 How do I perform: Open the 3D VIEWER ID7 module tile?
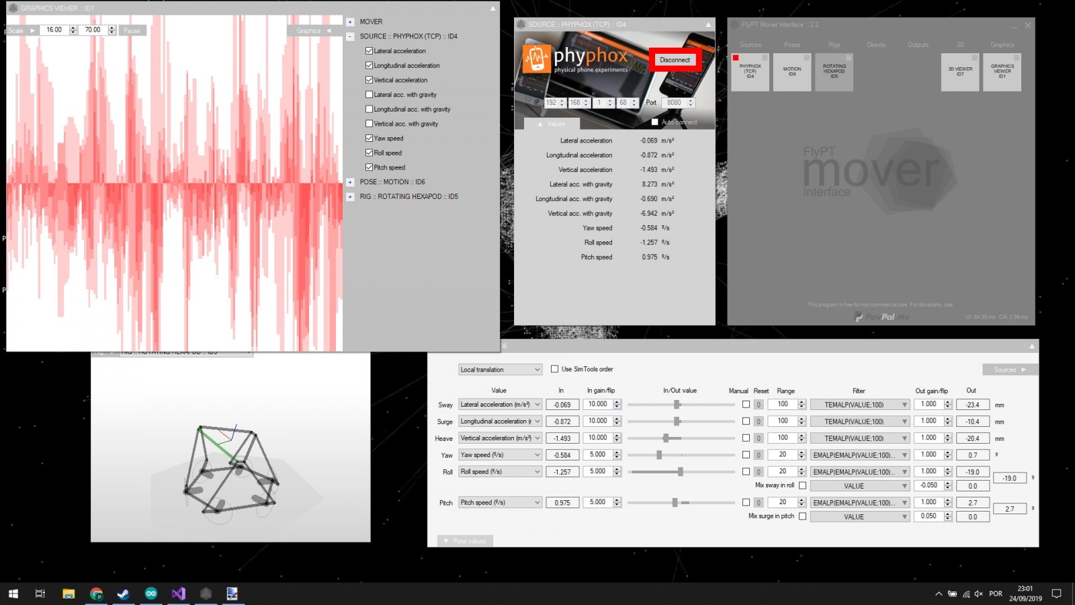(x=960, y=72)
